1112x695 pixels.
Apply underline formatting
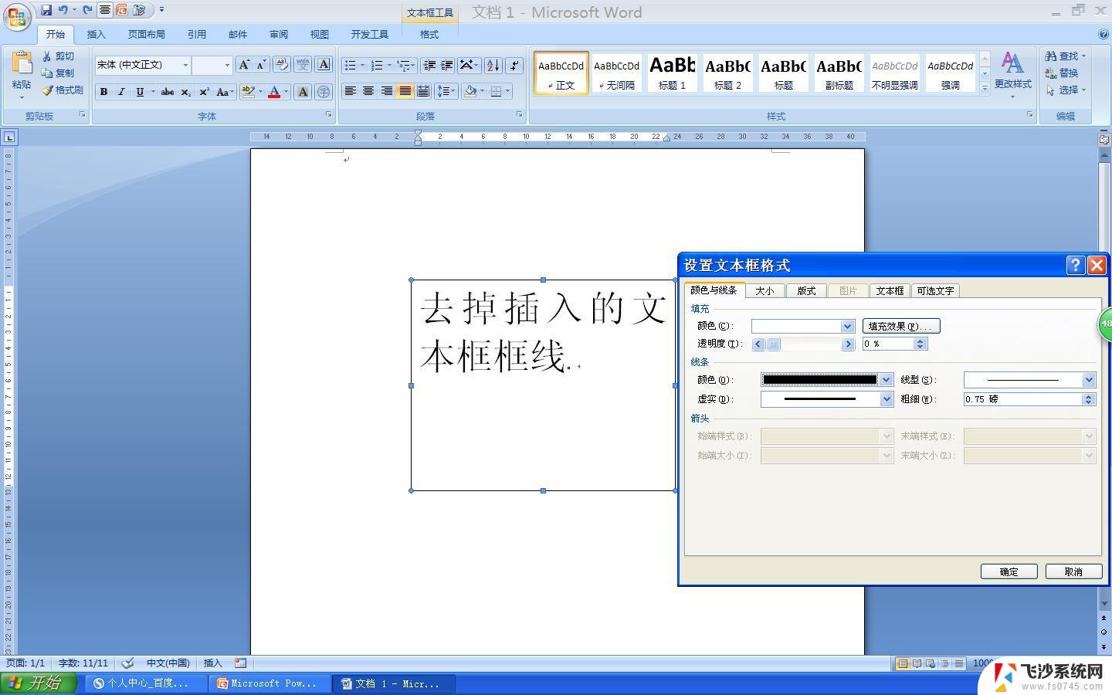pos(140,92)
